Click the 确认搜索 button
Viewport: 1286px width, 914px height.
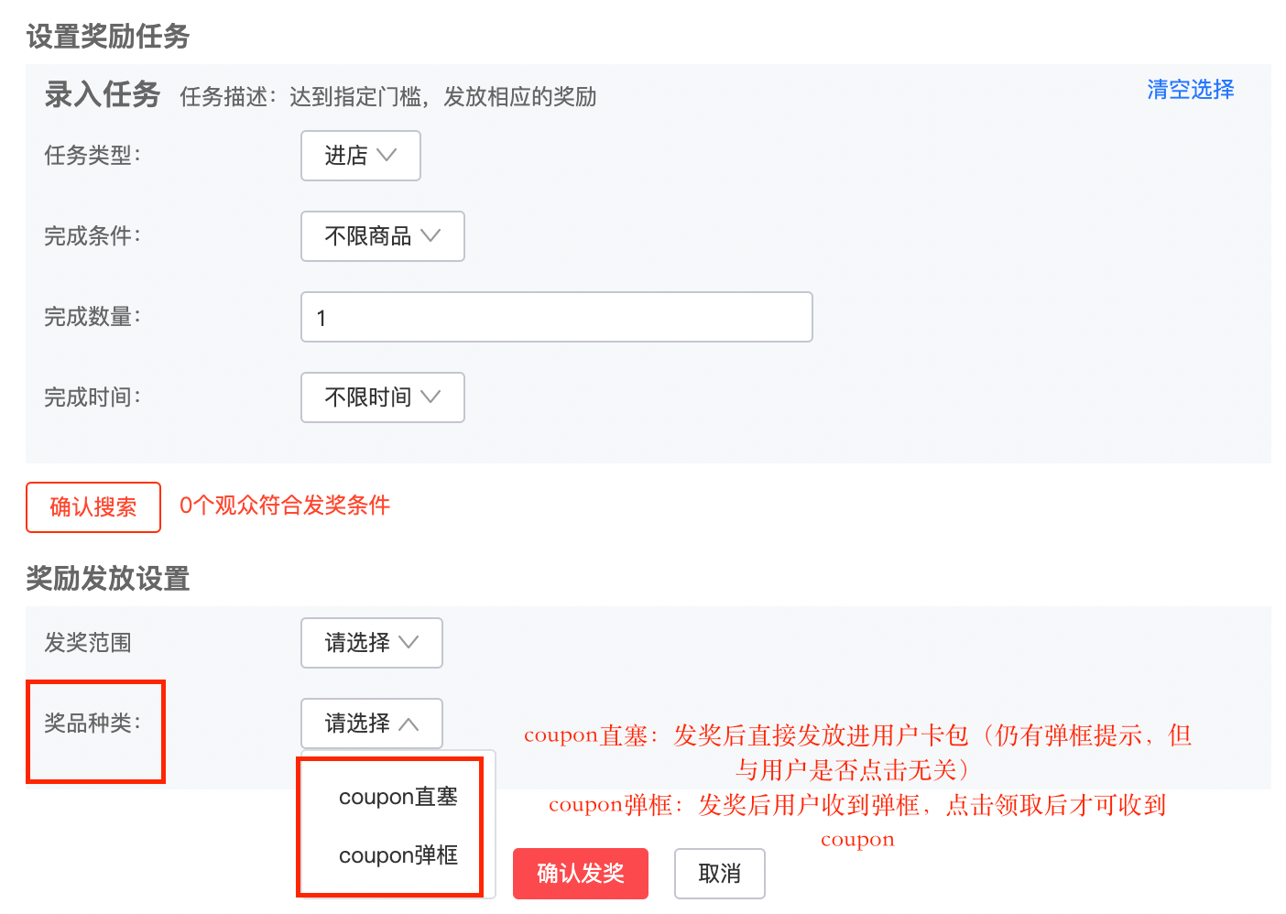tap(93, 507)
